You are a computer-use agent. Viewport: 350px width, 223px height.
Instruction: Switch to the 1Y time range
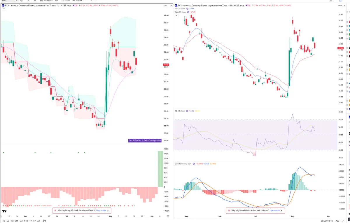pyautogui.click(x=31, y=221)
